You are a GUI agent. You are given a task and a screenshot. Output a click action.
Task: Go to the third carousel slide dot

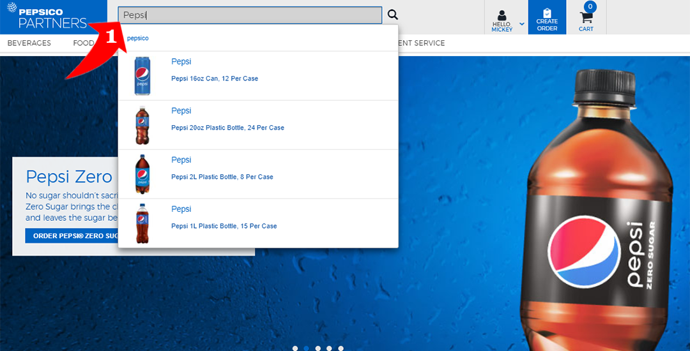[x=318, y=348]
